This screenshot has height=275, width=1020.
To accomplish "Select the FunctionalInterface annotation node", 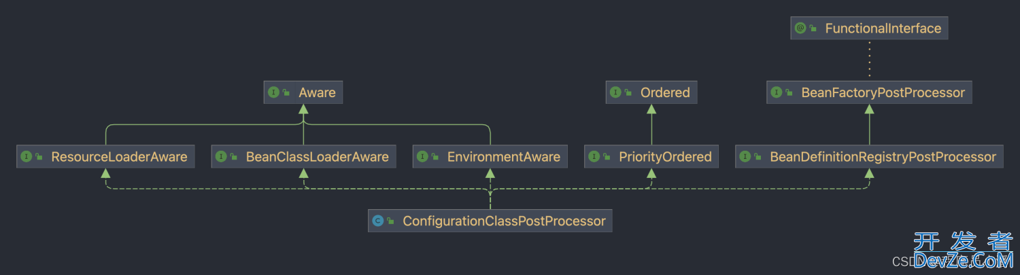I will pos(869,29).
